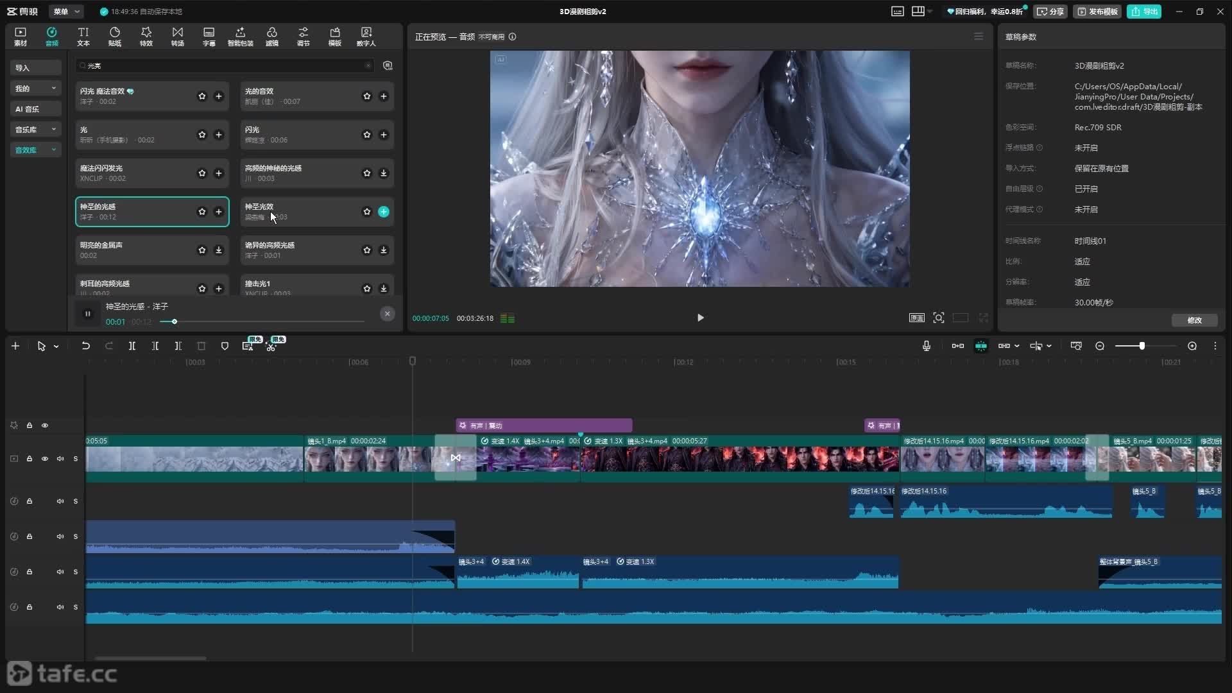Start voice recording with the microphone icon

tap(927, 346)
